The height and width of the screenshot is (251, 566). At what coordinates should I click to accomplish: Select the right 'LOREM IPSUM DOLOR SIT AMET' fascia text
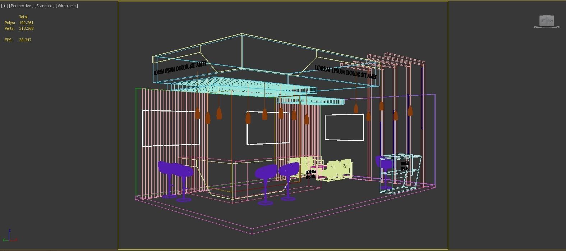(346, 72)
